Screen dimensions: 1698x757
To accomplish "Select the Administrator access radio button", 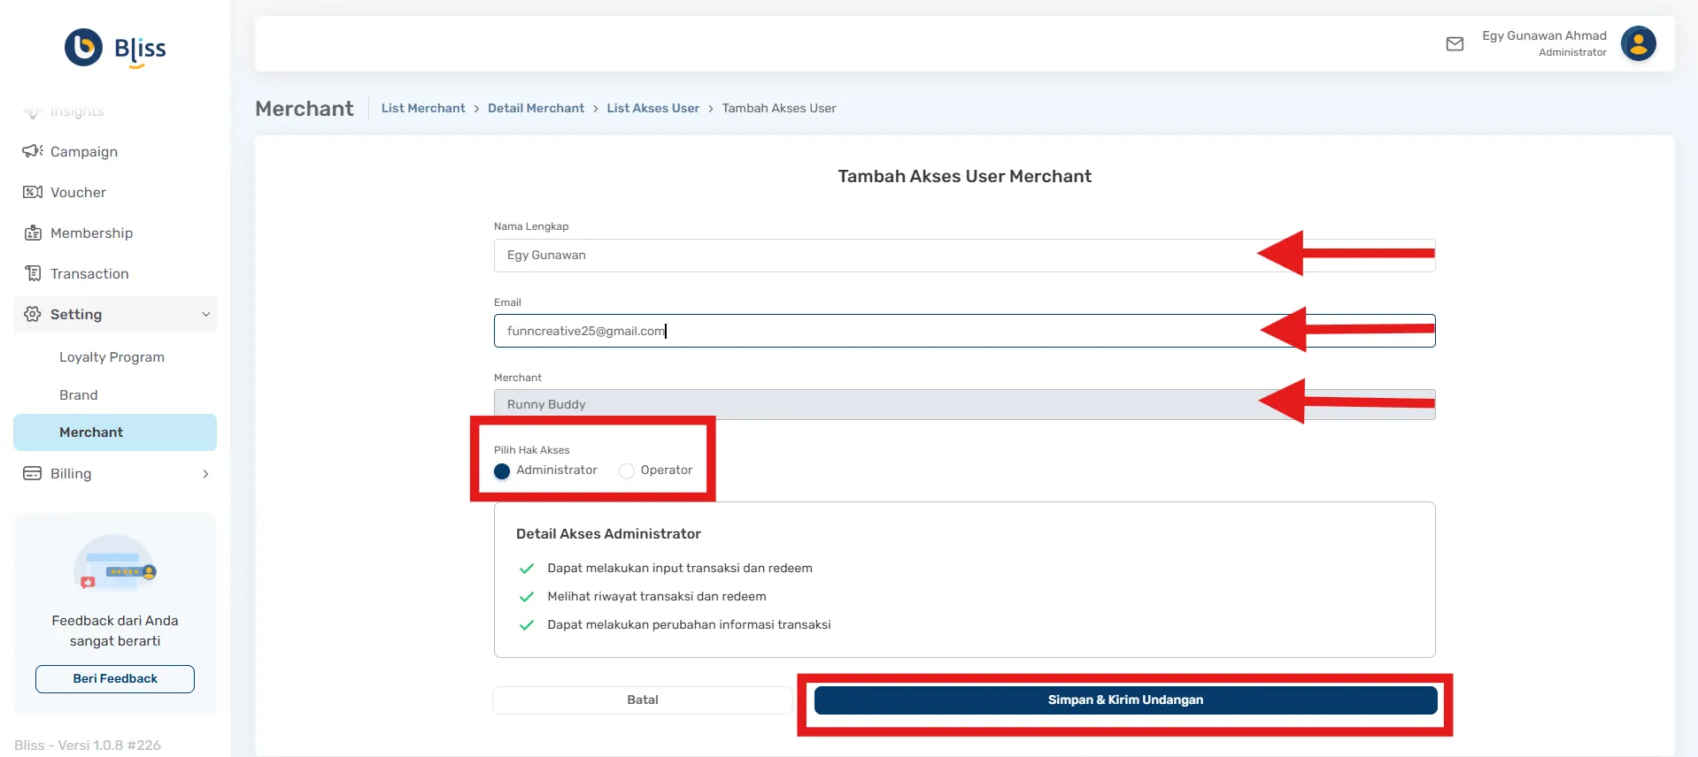I will pos(502,470).
